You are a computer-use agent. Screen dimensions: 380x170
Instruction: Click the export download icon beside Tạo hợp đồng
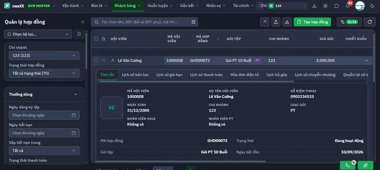coord(287,22)
